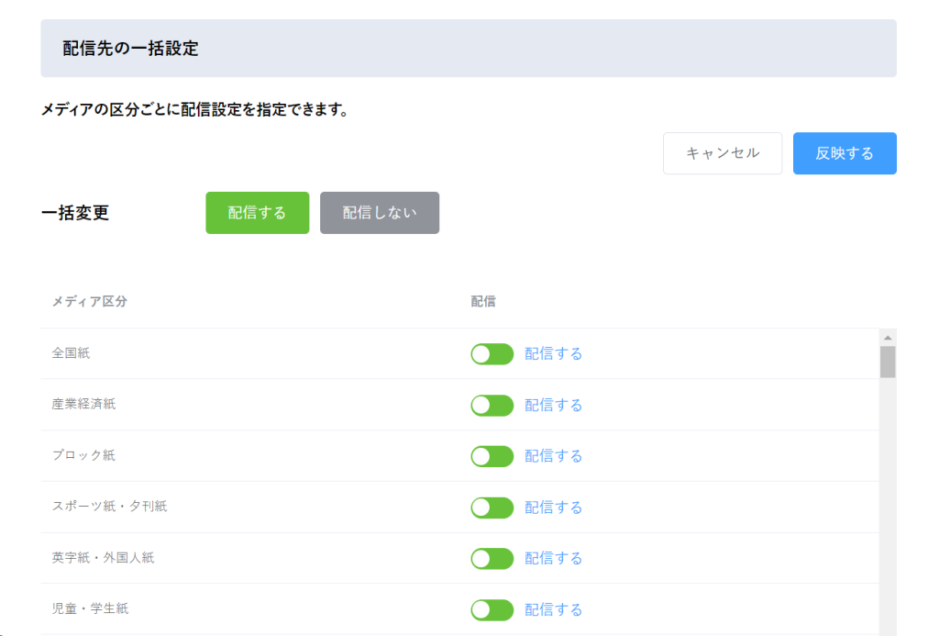Click 配信する label beside 全国紙
The image size is (939, 636).
click(553, 353)
